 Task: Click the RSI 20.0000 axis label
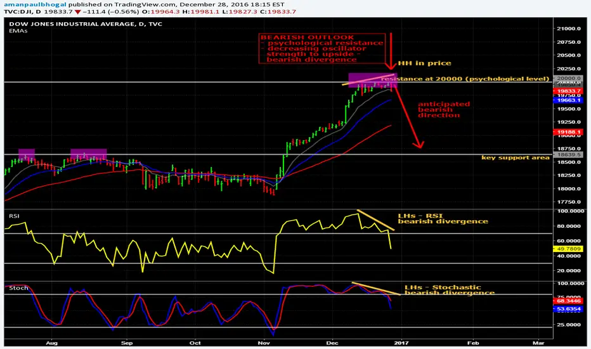[569, 270]
